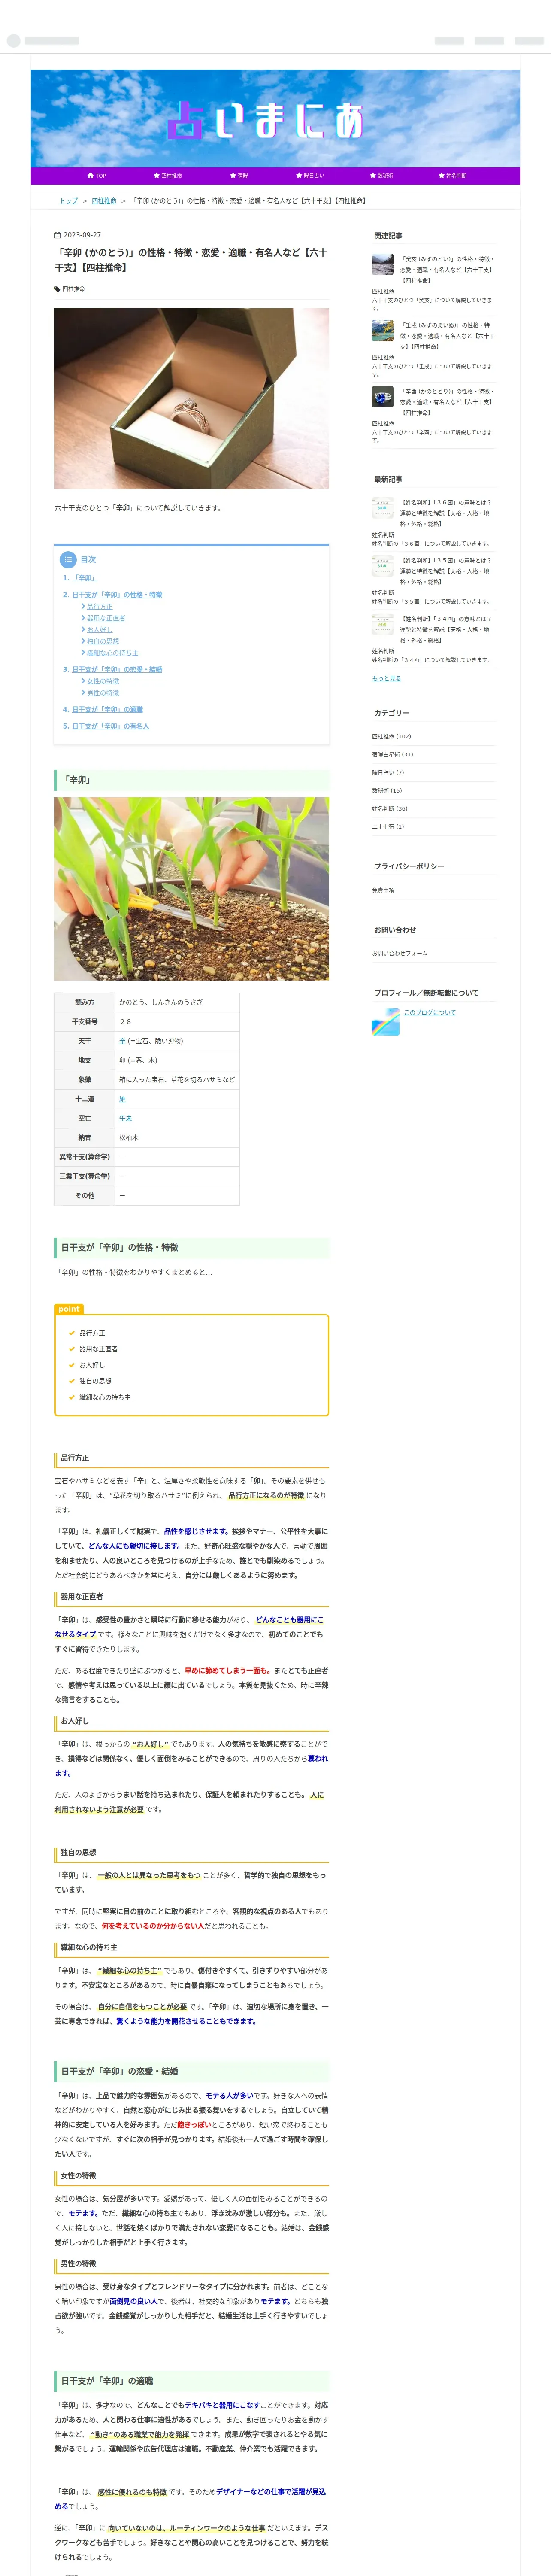The height and width of the screenshot is (2576, 551).
Task: Follow the トップ breadcrumb link
Action: [68, 201]
